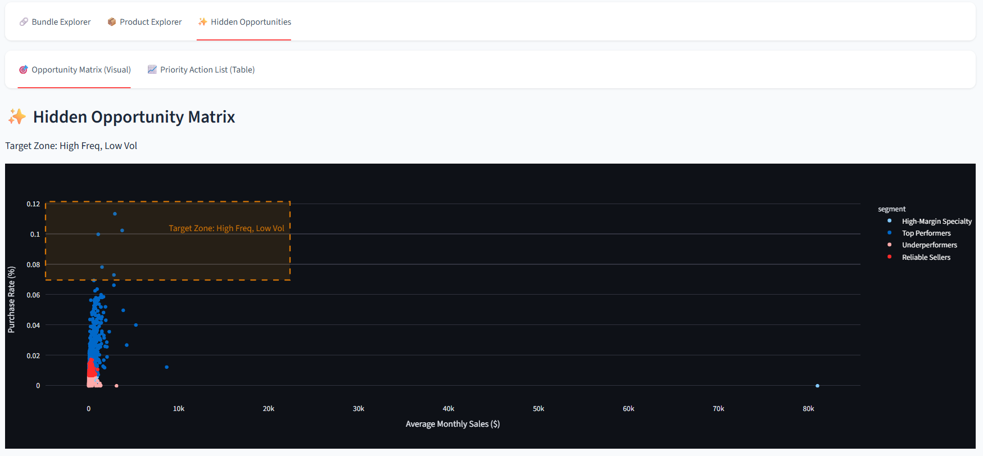983x456 pixels.
Task: Click the outlier data point near 80k sales
Action: [x=817, y=386]
